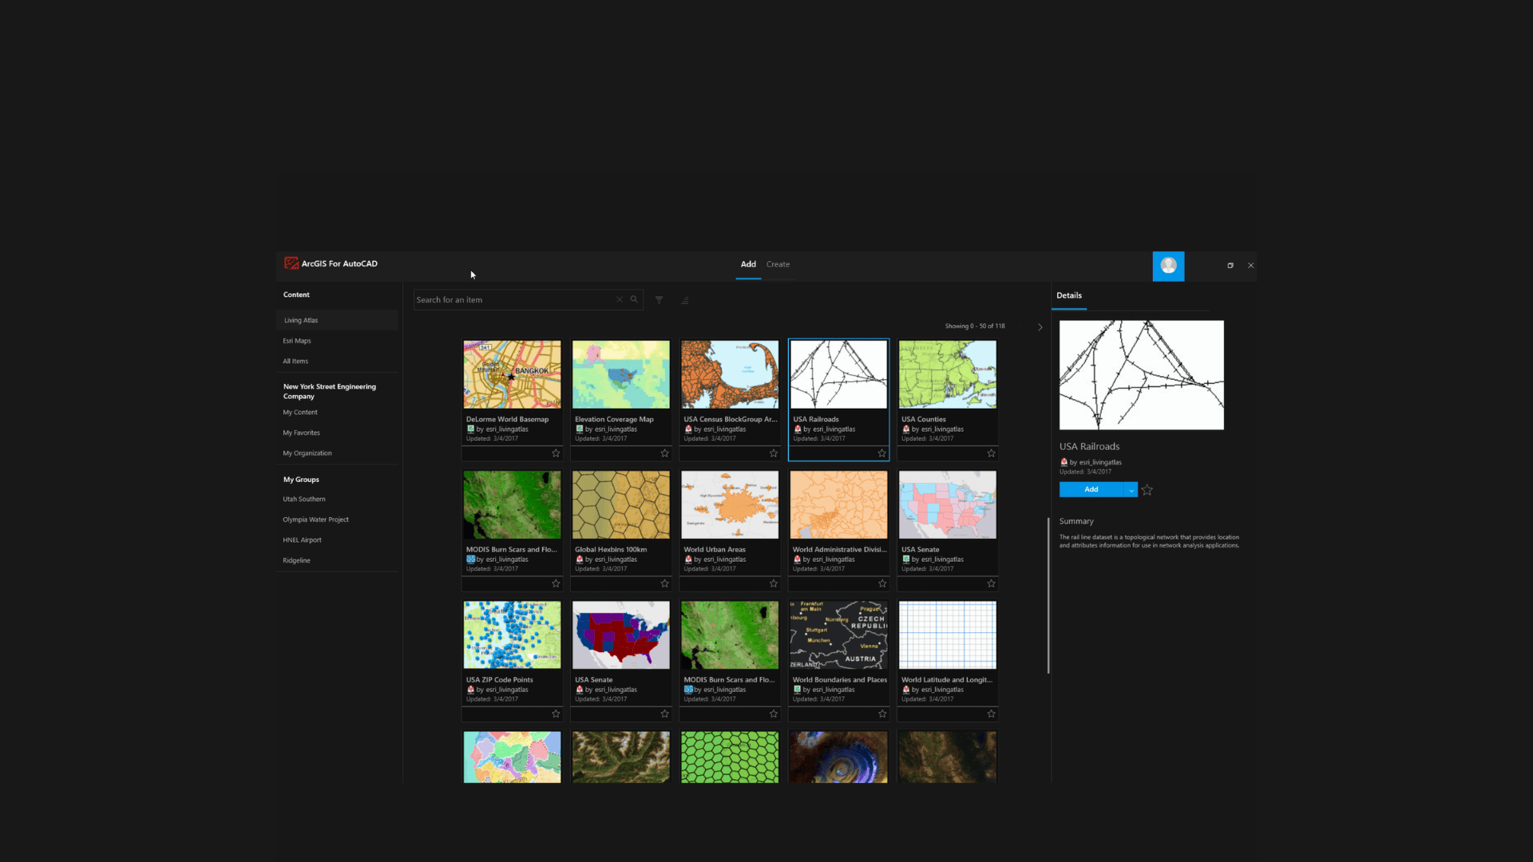Click the results vertical scrollbar

1048,595
